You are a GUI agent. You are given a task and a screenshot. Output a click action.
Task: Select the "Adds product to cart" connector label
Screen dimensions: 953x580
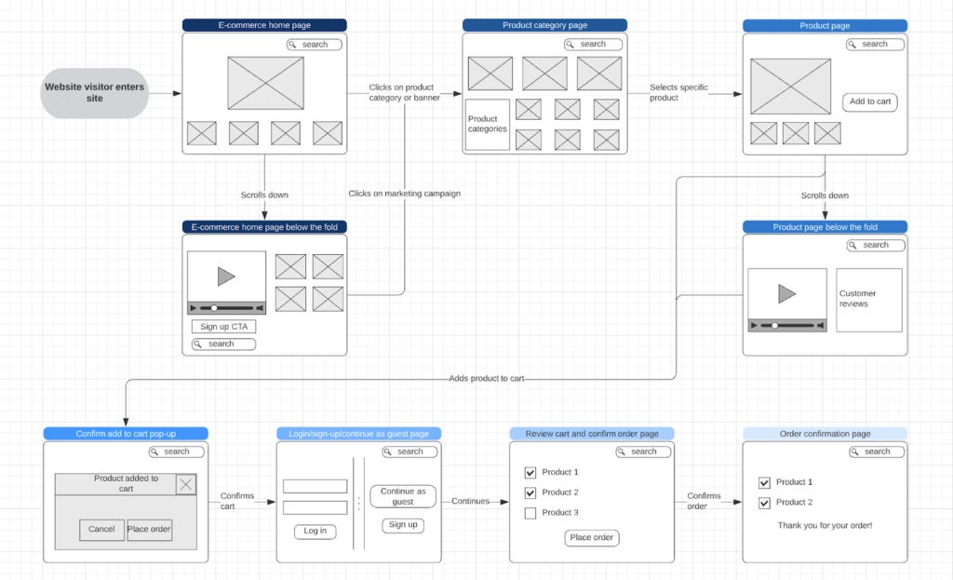tap(486, 378)
